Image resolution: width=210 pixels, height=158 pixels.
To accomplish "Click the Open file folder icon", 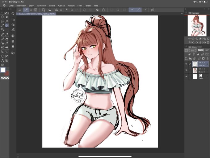I will pyautogui.click(x=50, y=10).
